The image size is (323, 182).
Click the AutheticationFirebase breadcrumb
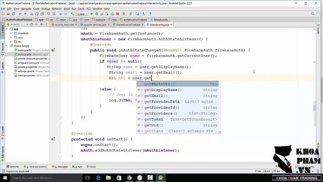[x=17, y=20]
